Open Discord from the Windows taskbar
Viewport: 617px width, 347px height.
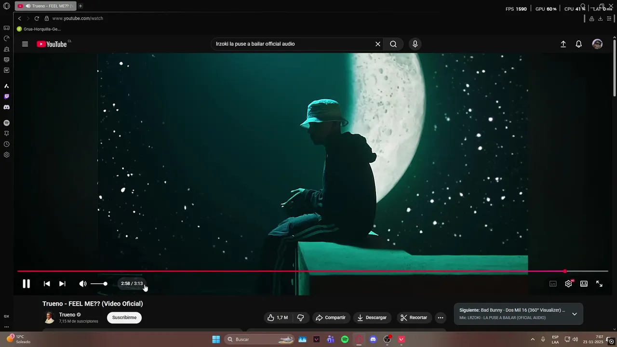coord(373,339)
